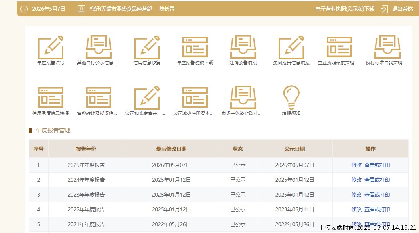Click the 最后修改日期 column header
This screenshot has height=233, width=419.
click(x=171, y=149)
